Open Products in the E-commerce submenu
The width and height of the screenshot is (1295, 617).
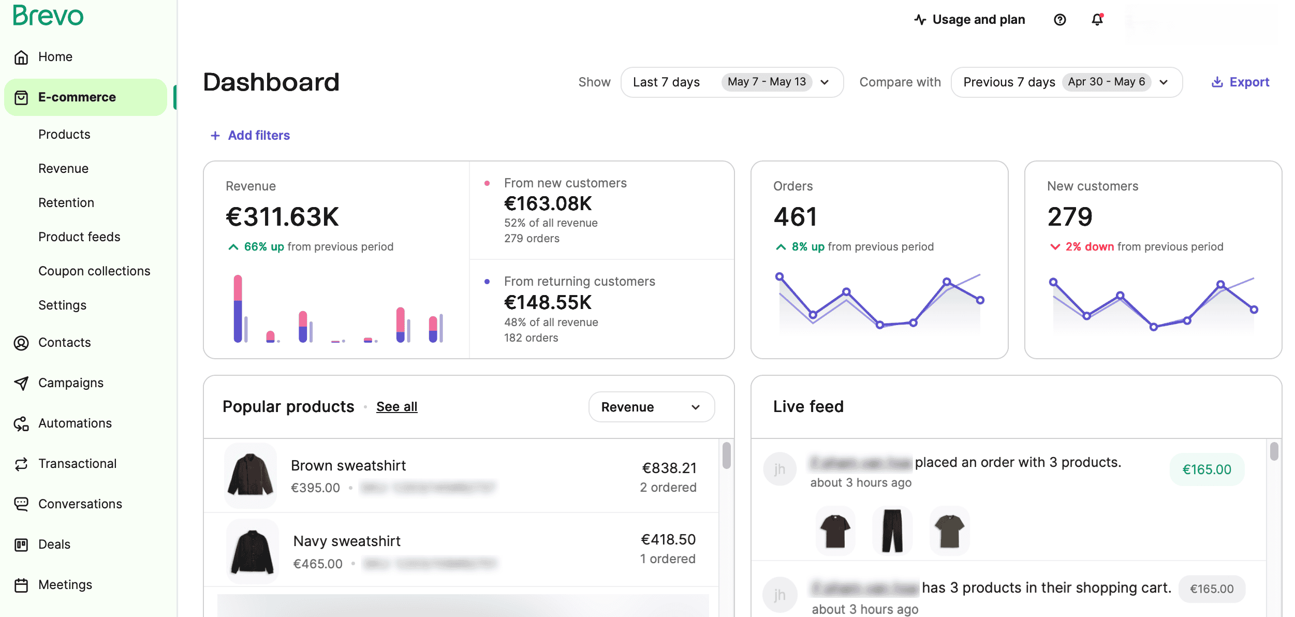pyautogui.click(x=64, y=135)
